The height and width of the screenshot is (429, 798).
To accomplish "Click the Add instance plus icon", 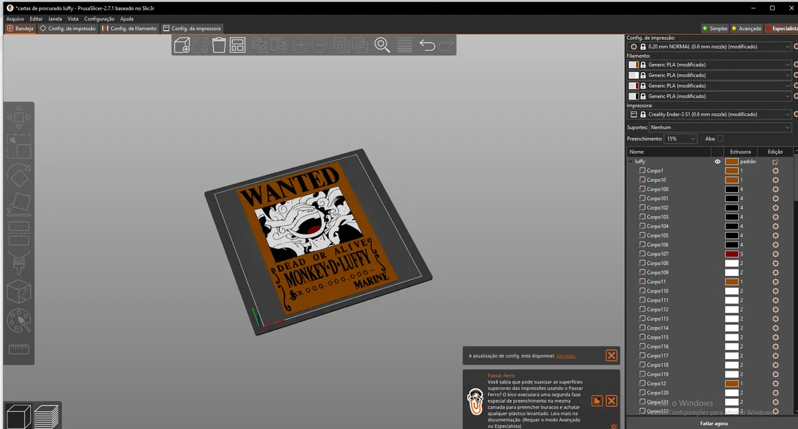I will pos(300,45).
